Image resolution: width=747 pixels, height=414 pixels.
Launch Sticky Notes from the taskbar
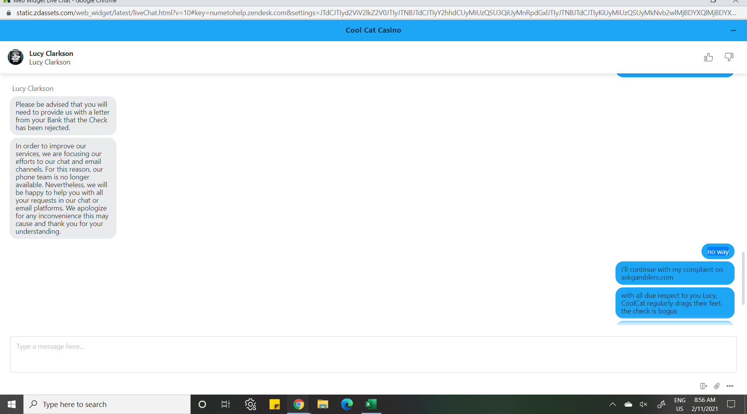pyautogui.click(x=274, y=404)
